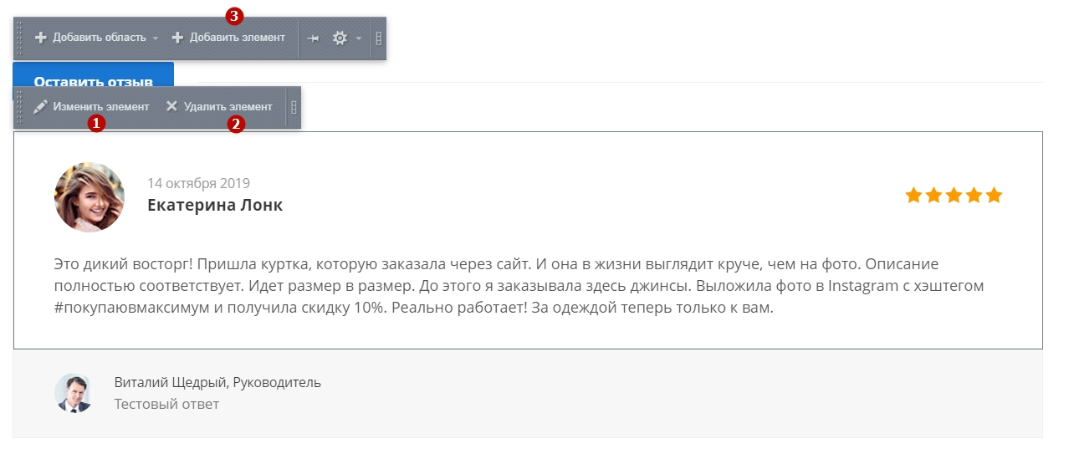
Task: Click the first orange rating star
Action: (913, 196)
